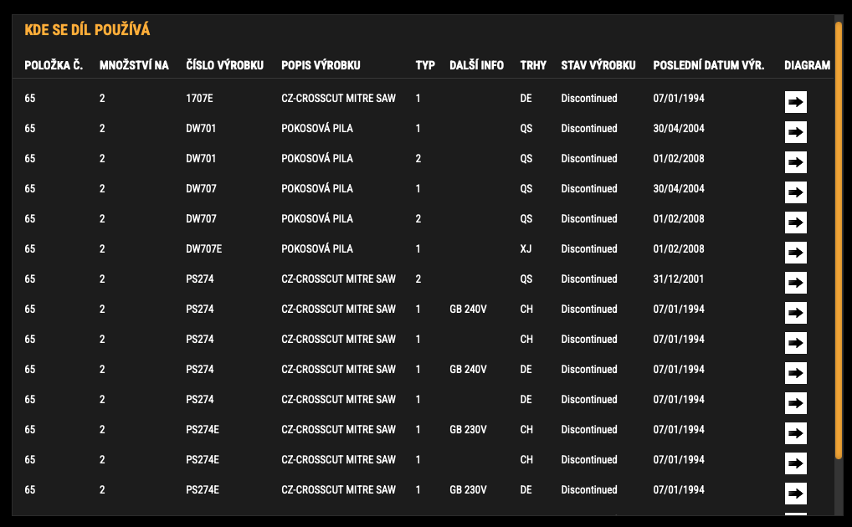
Task: Open diagram for PS274 type 2 QS
Action: point(795,283)
